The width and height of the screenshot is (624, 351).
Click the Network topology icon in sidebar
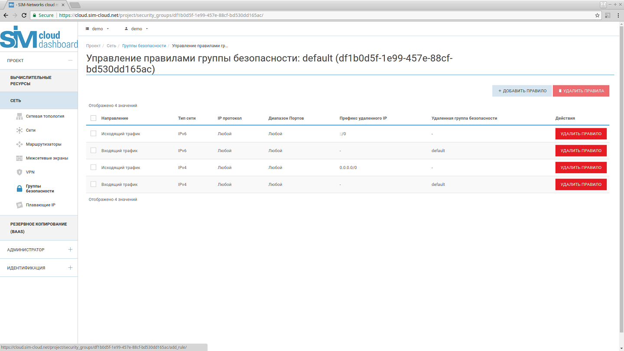19,116
